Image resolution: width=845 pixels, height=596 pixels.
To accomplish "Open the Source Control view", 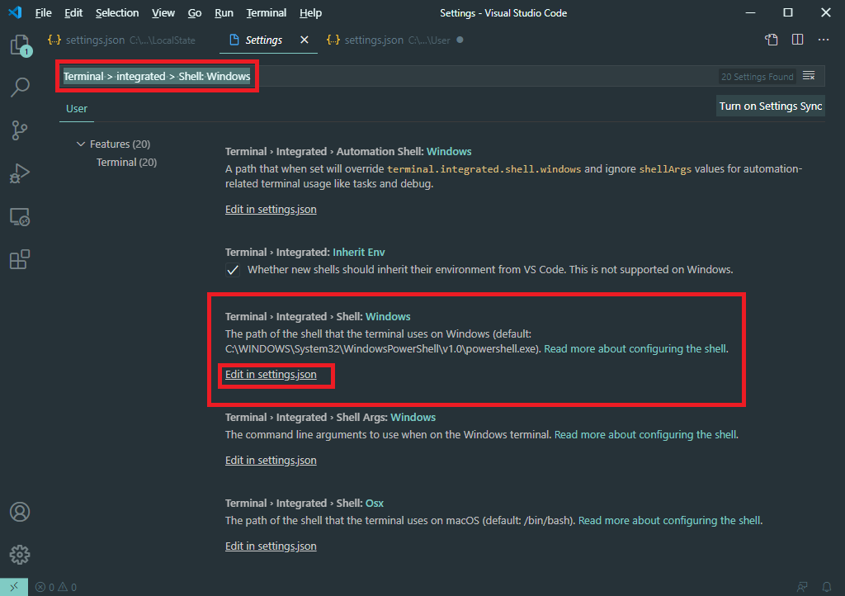I will coord(20,130).
